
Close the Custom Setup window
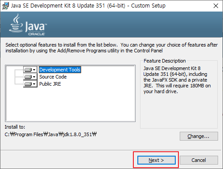click(x=216, y=6)
